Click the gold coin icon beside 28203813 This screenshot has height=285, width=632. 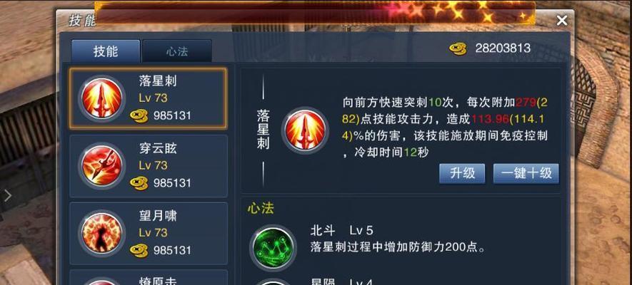pyautogui.click(x=458, y=48)
